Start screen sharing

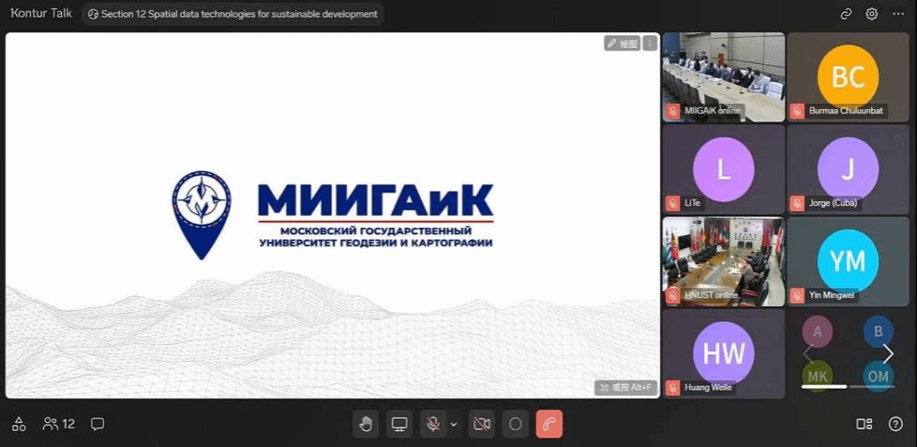coord(399,424)
